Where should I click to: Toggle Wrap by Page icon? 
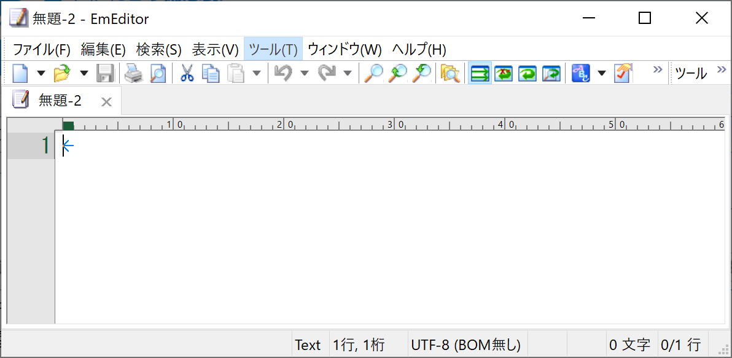551,73
